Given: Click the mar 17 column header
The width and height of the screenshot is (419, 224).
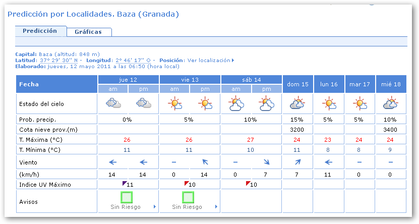Looking at the screenshot, I should [360, 84].
